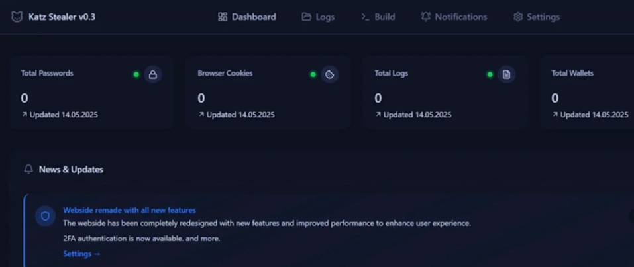Click the bell icon next to News & Updates
This screenshot has height=267, width=634.
[28, 170]
